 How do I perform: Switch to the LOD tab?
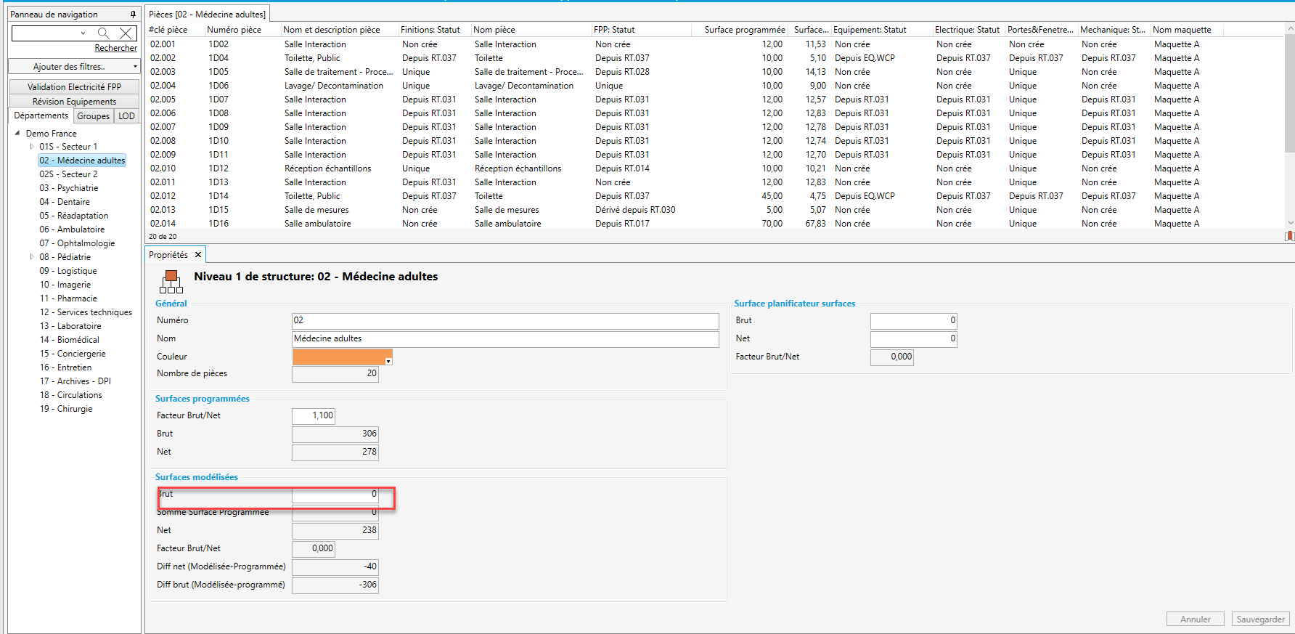click(126, 116)
